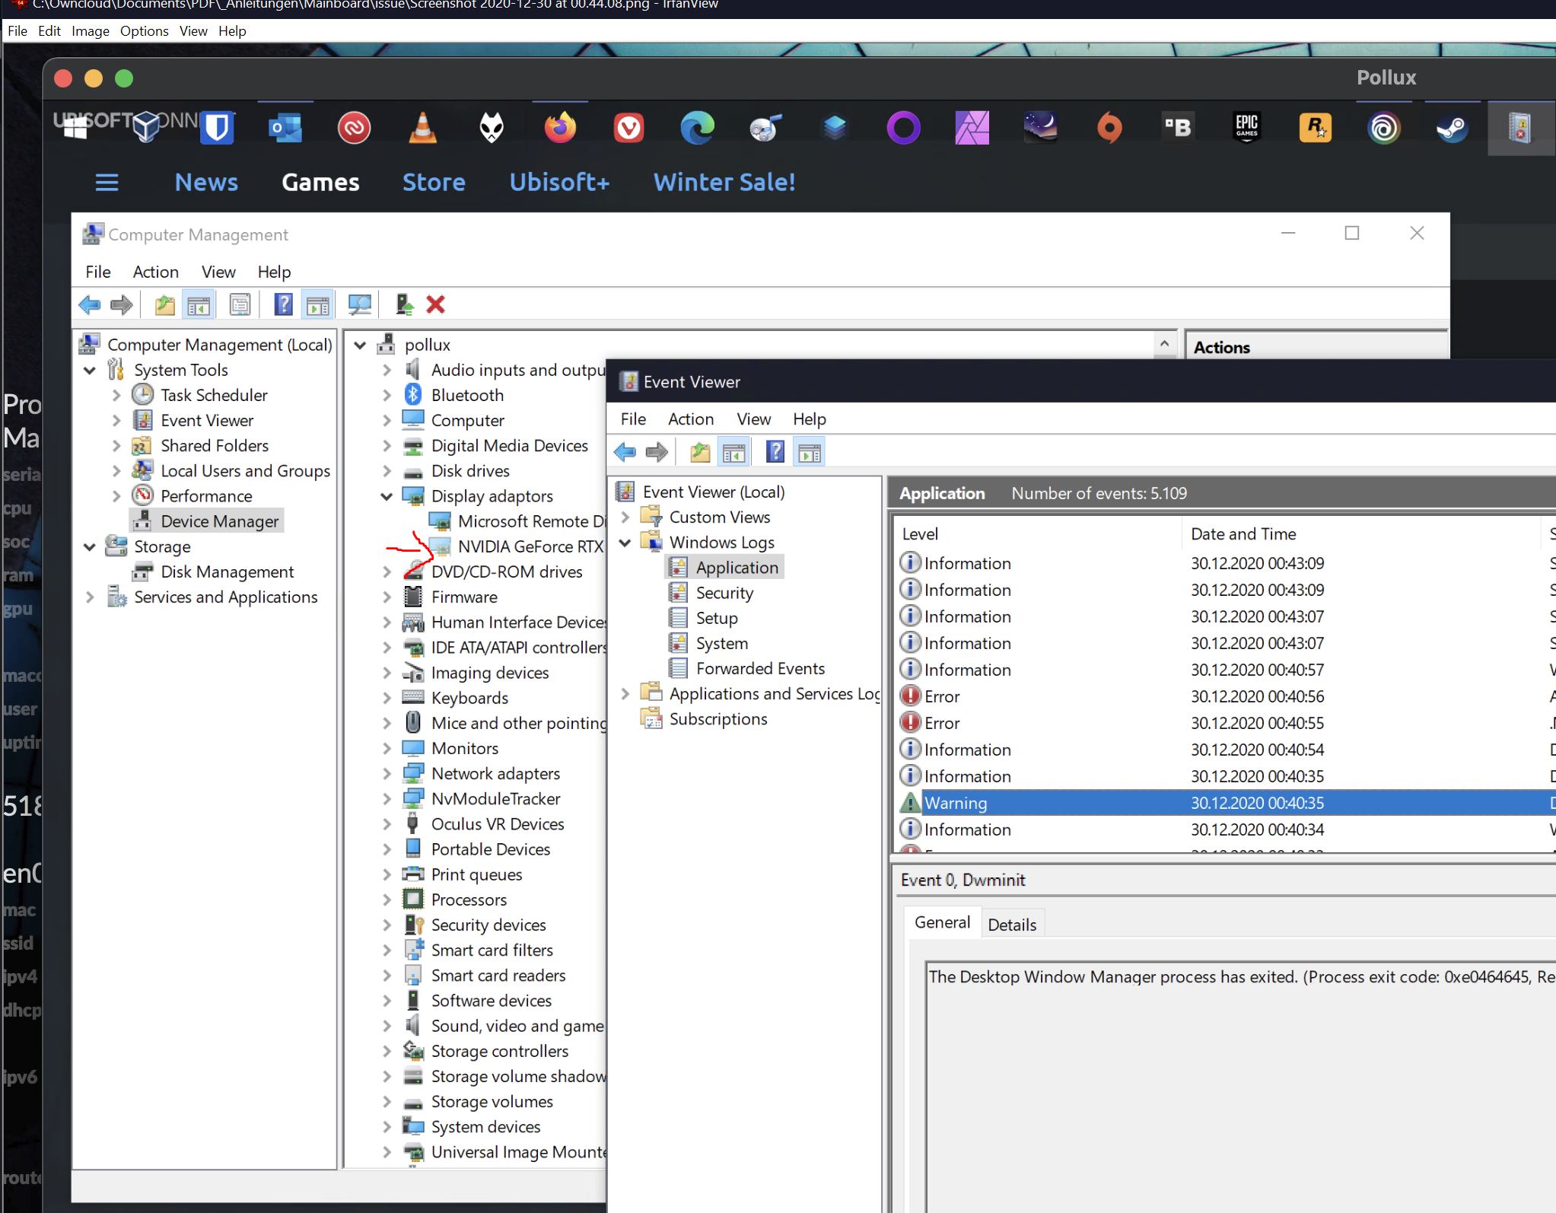Expand Services and Applications node

coord(90,597)
